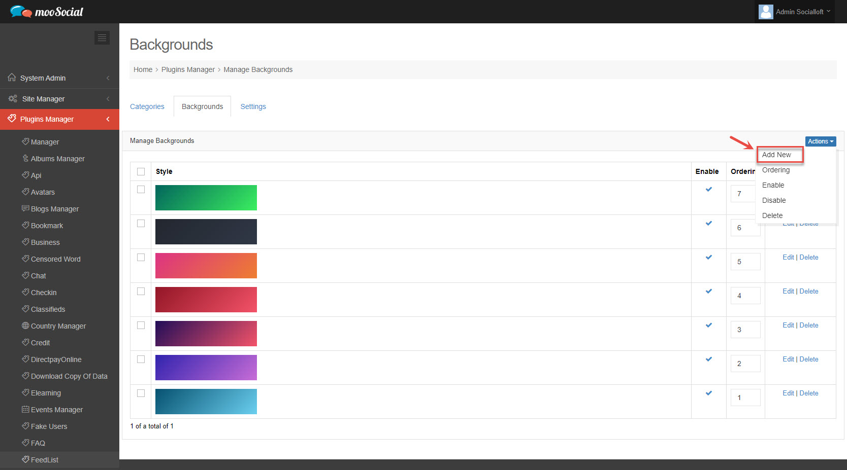Click the FeedList plugin icon
This screenshot has width=847, height=470.
[x=25, y=459]
